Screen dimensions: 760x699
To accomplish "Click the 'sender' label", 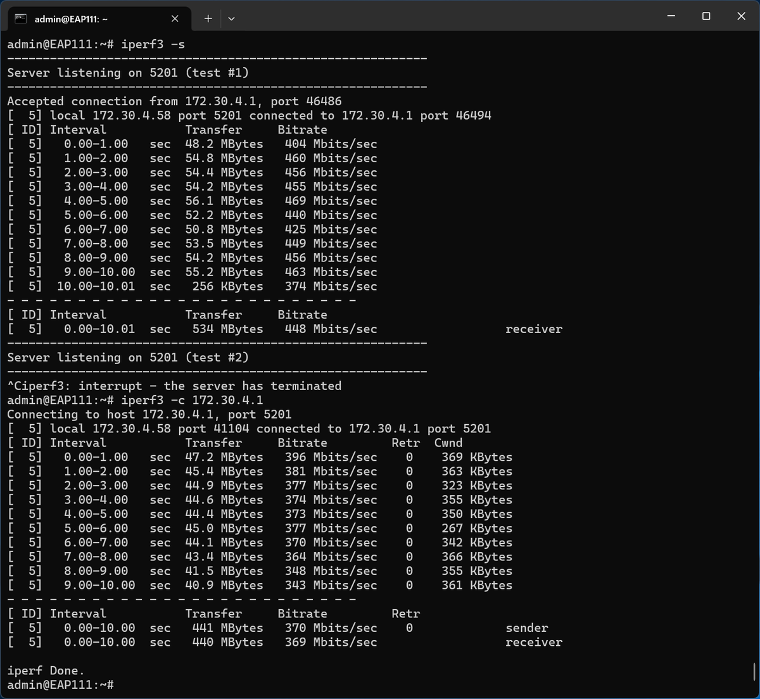I will click(527, 628).
